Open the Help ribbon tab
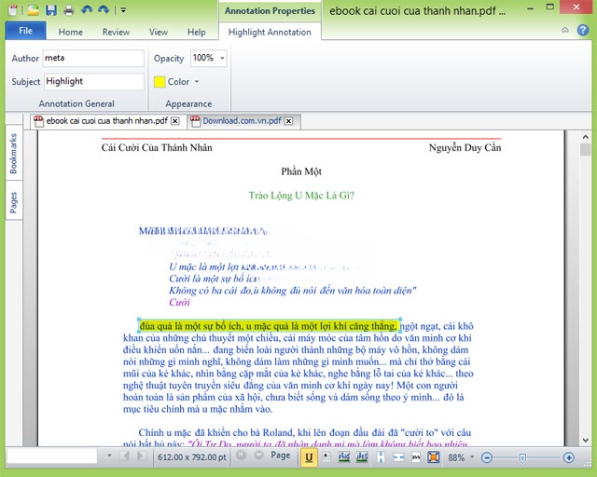The height and width of the screenshot is (477, 597). pos(196,32)
